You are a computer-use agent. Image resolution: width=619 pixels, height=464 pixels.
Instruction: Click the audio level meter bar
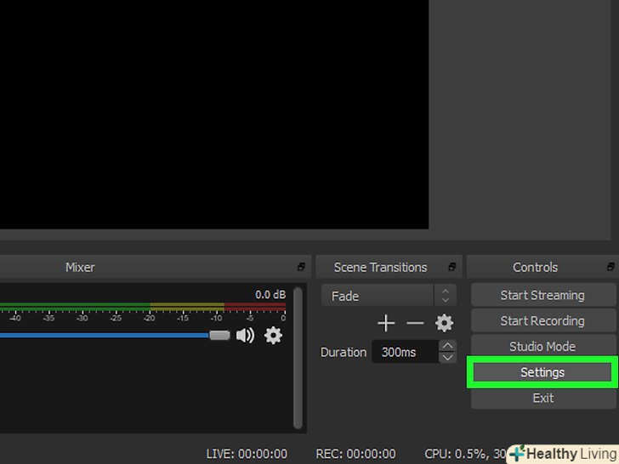tap(143, 307)
